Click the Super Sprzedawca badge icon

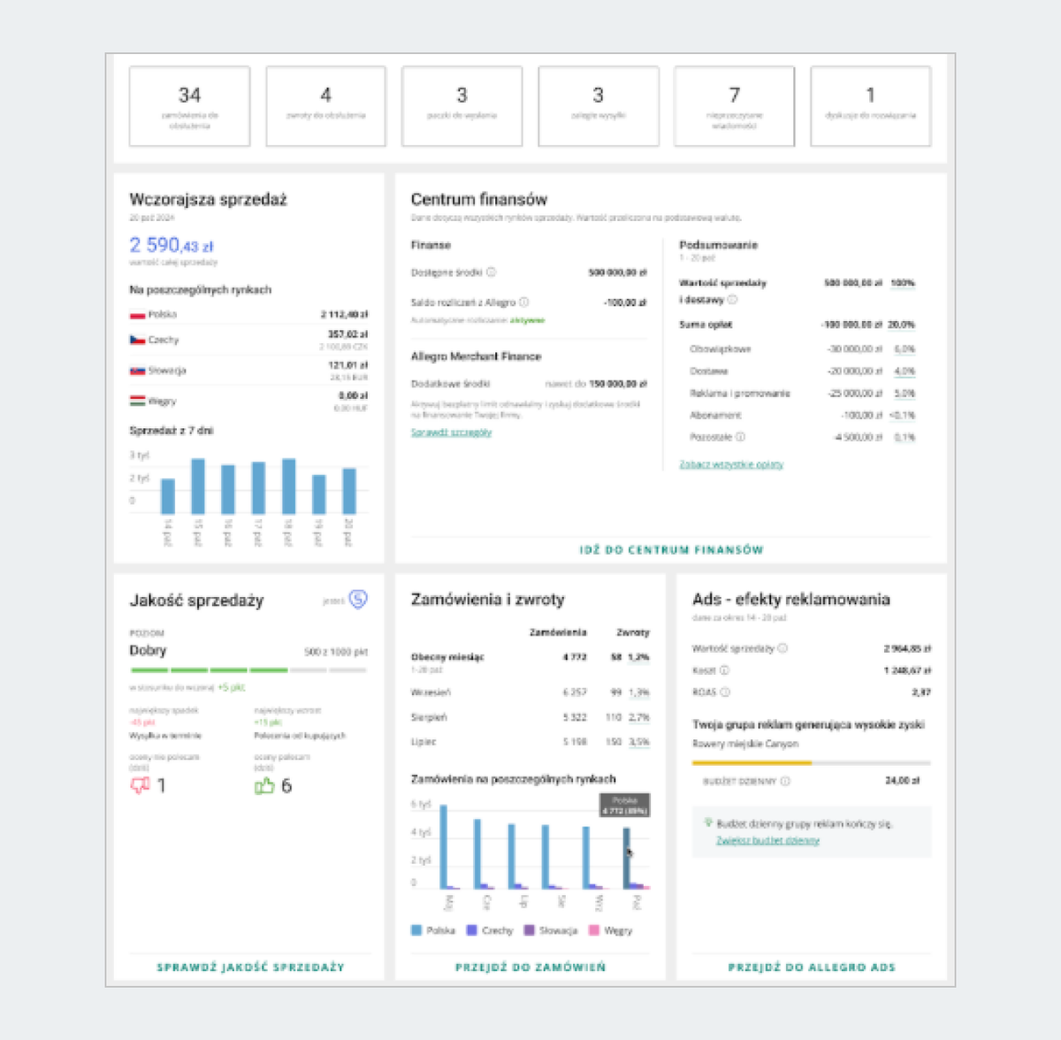point(357,600)
